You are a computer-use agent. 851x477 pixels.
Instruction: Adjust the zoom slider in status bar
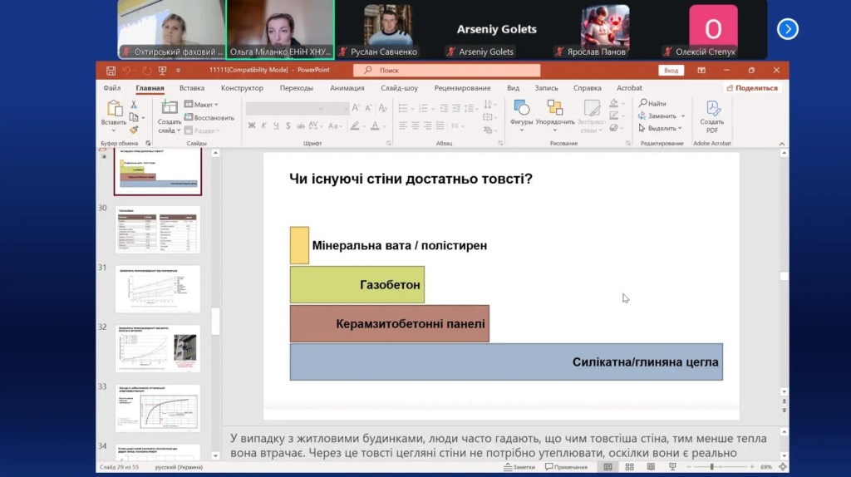[711, 467]
